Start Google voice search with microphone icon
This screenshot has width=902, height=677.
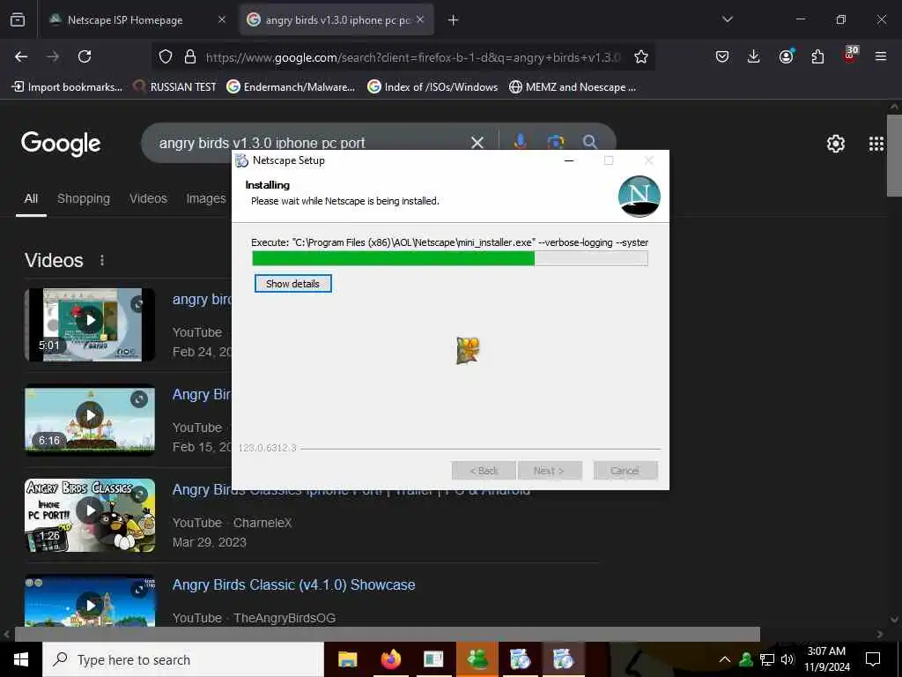click(x=520, y=141)
